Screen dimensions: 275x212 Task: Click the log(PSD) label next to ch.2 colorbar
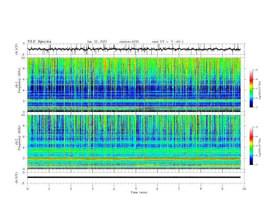(x=260, y=148)
